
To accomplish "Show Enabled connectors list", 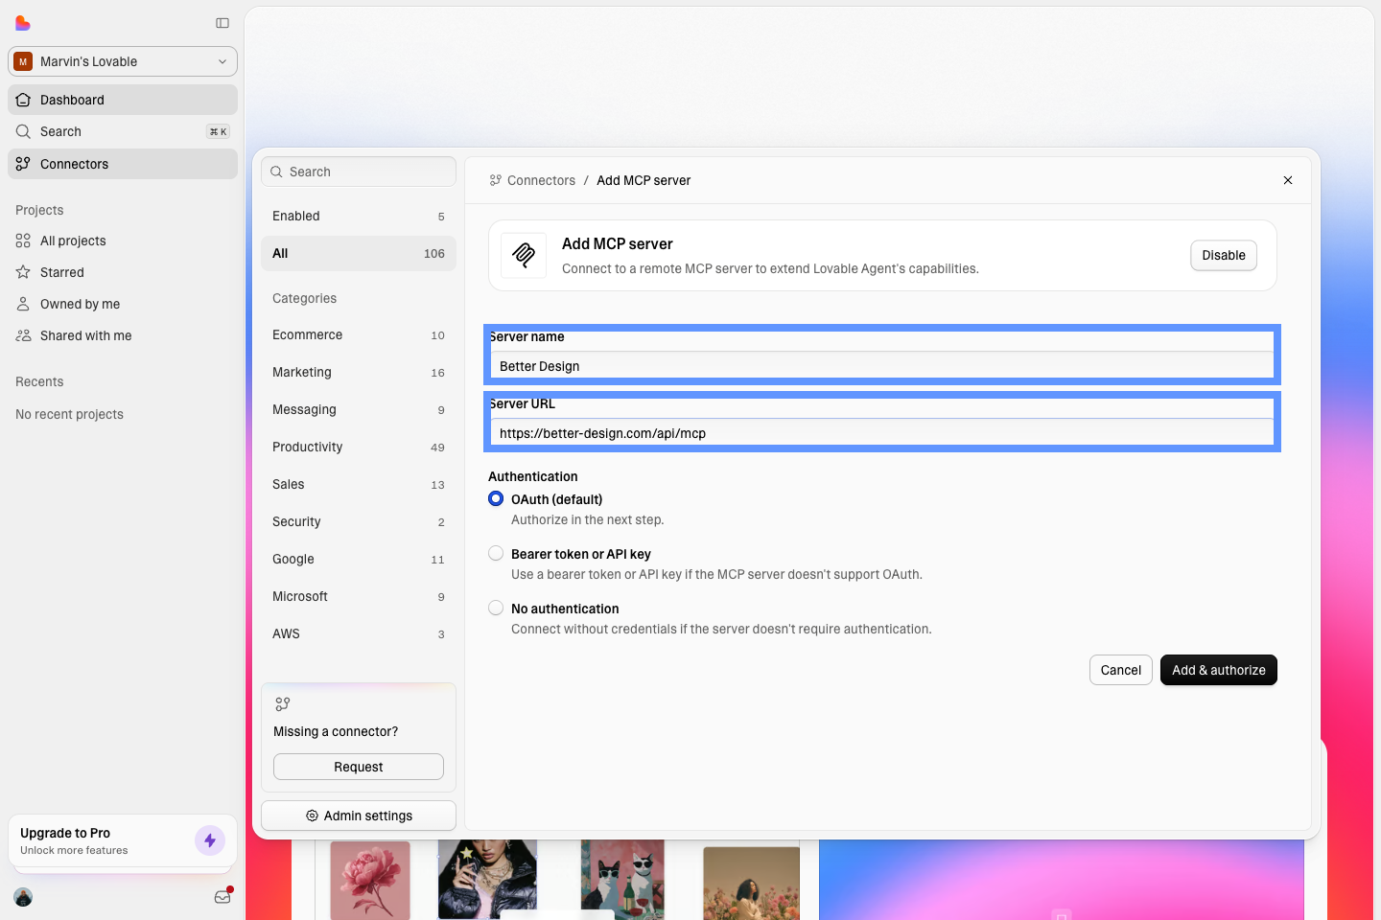I will pyautogui.click(x=359, y=216).
